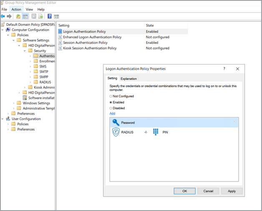
Task: Click the Export List toolbar icon
Action: tap(41, 17)
